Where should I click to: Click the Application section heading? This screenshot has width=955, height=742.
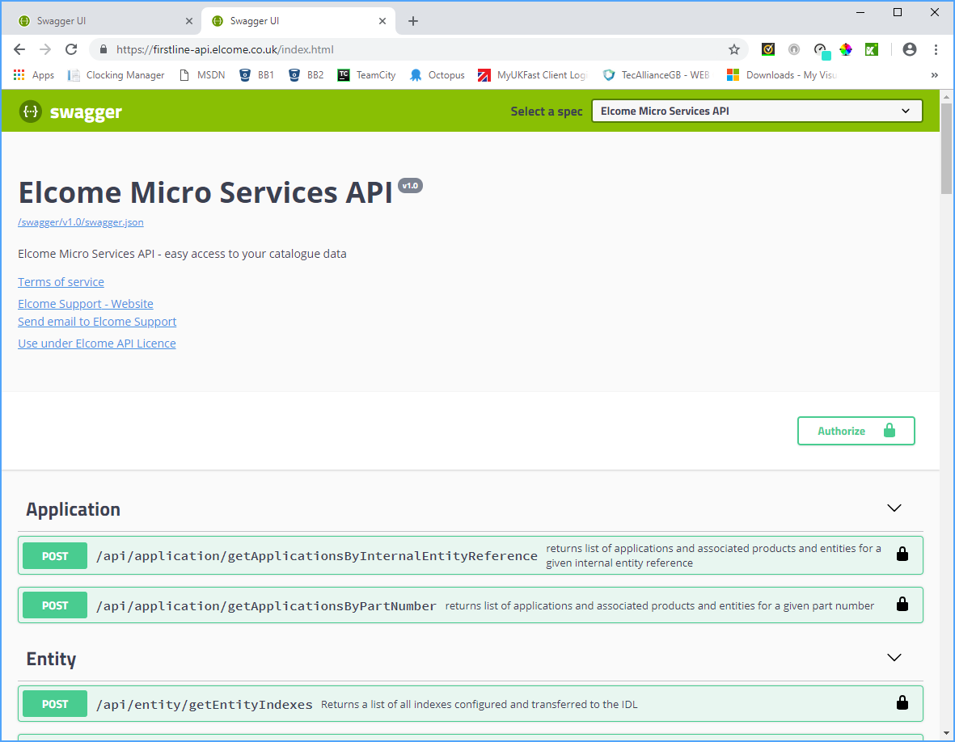click(73, 509)
